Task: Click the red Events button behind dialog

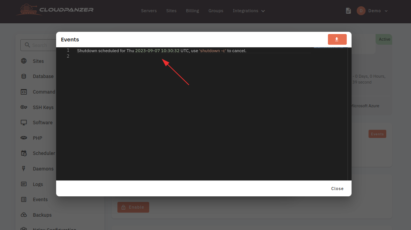Action: click(x=377, y=134)
